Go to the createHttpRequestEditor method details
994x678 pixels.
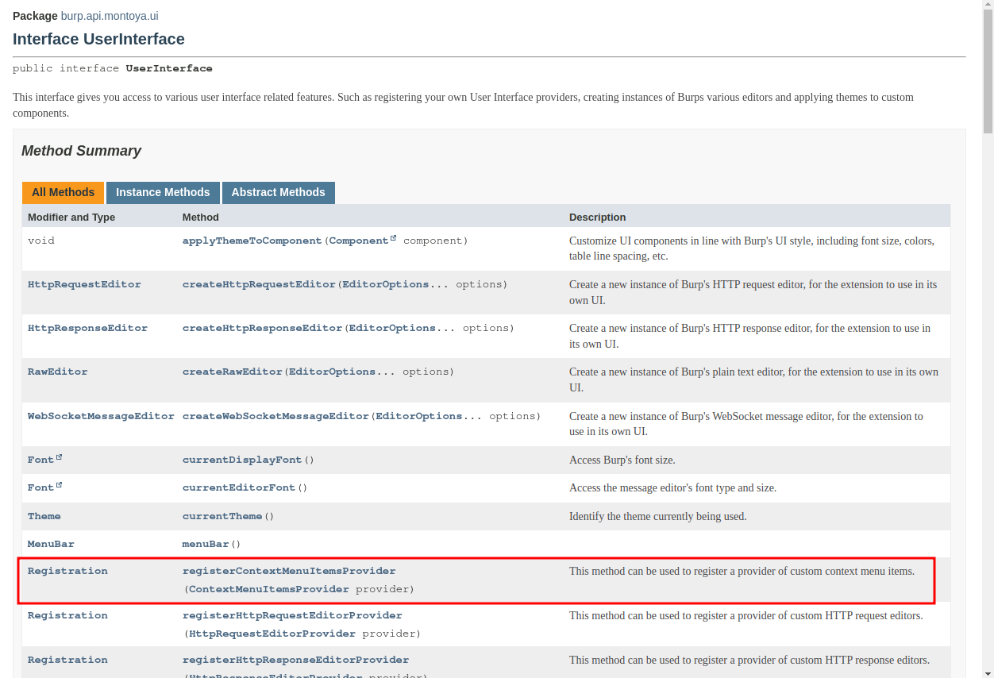[259, 284]
